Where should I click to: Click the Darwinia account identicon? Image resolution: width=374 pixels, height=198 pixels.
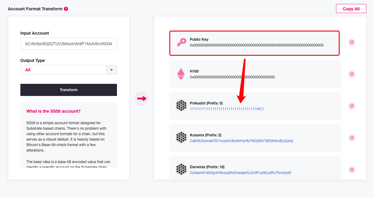[181, 169]
